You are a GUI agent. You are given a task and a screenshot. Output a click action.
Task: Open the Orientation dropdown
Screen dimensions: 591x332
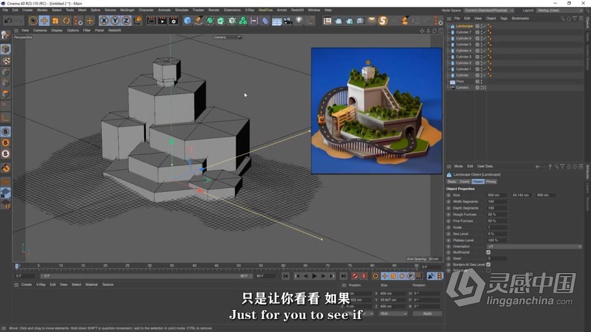534,247
